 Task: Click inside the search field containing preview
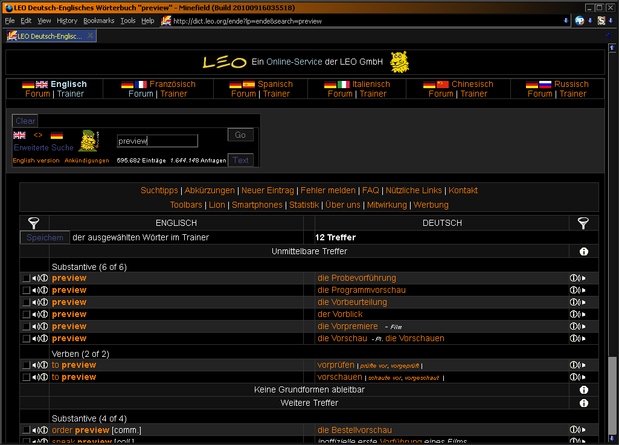[157, 141]
